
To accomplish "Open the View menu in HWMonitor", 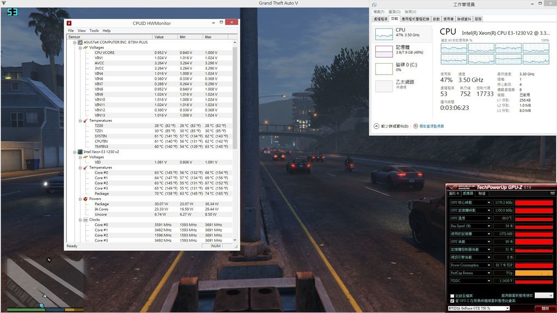I will 82,31.
